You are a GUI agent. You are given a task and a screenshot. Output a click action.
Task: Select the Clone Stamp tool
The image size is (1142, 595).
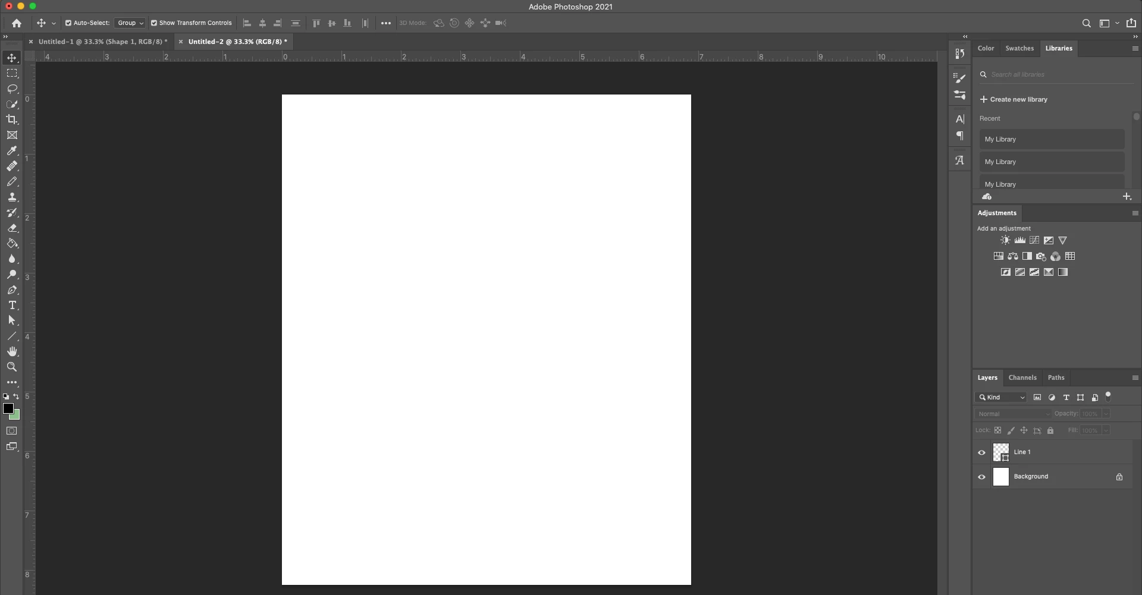click(12, 197)
